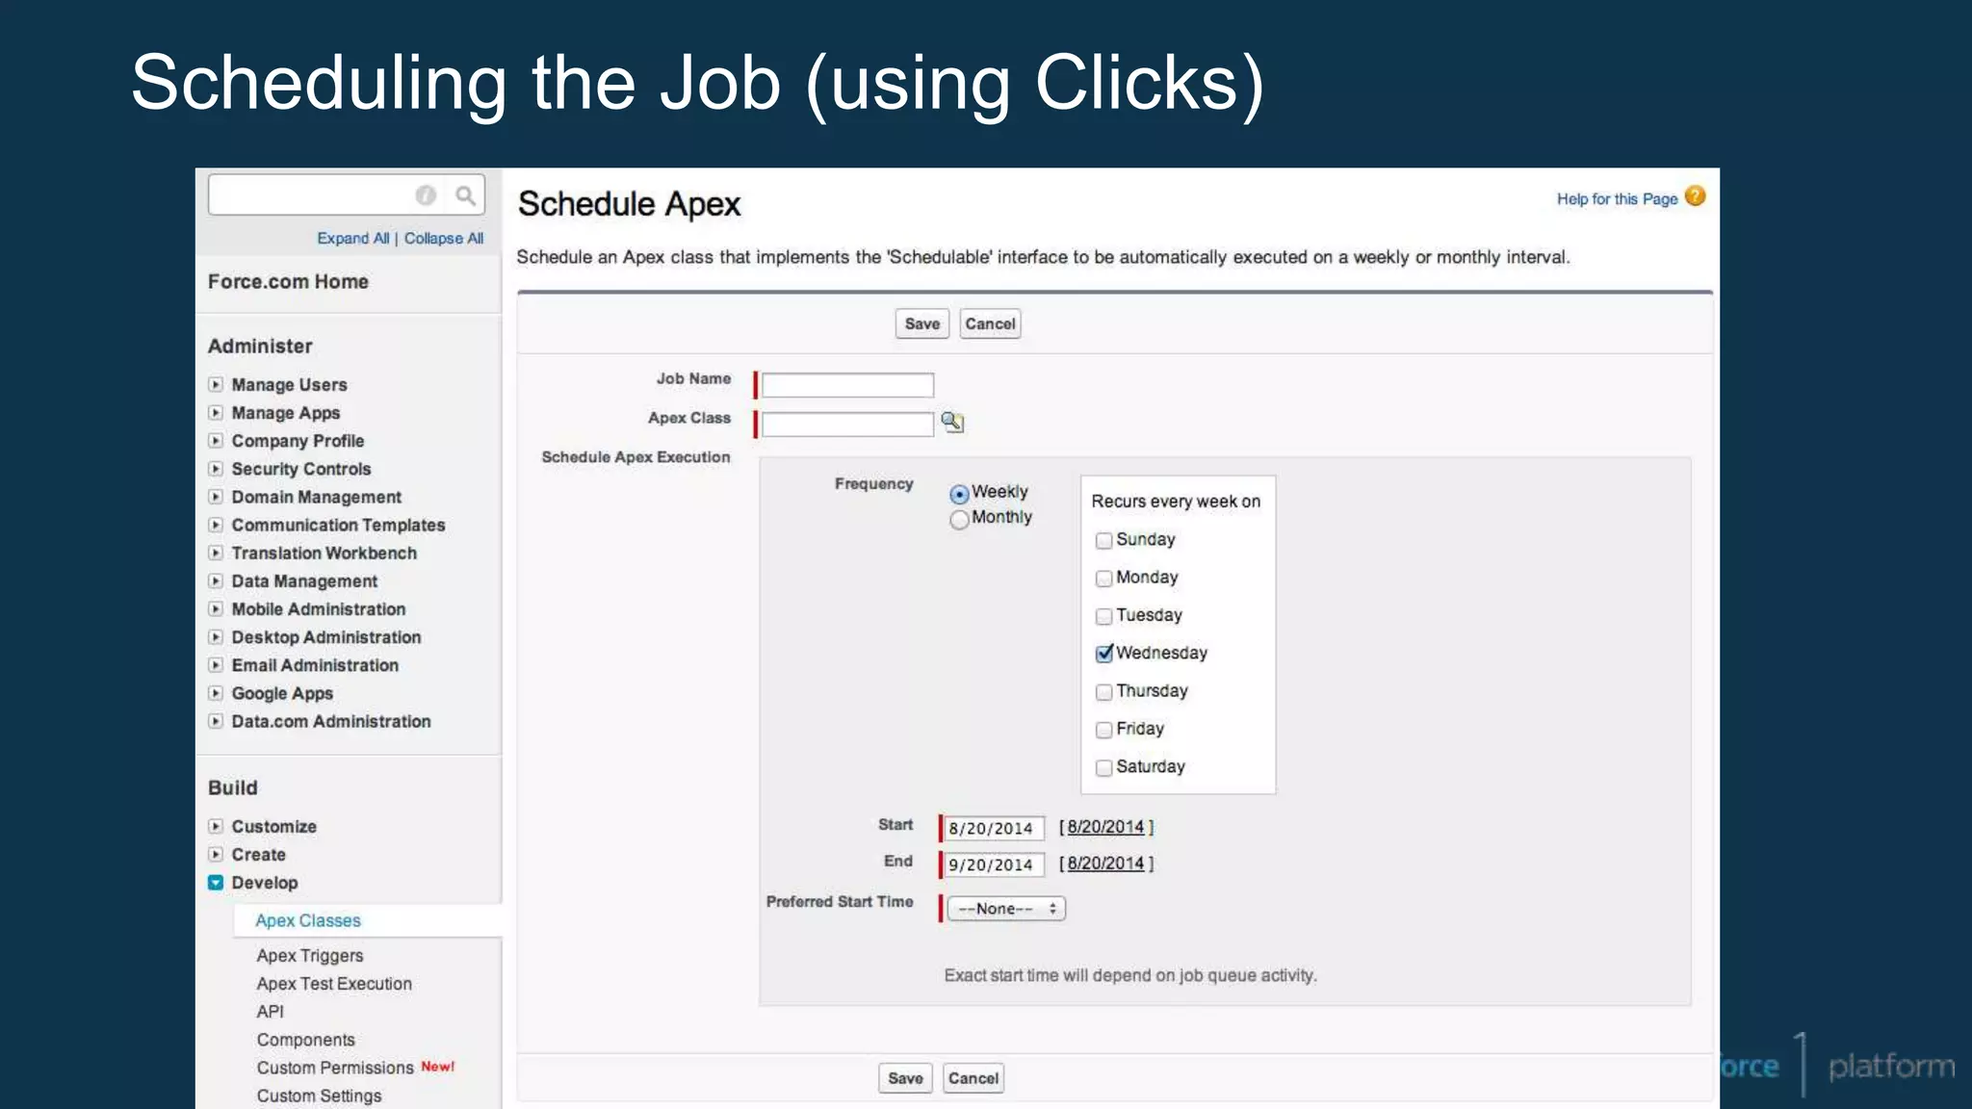Click the End date field

tap(993, 864)
